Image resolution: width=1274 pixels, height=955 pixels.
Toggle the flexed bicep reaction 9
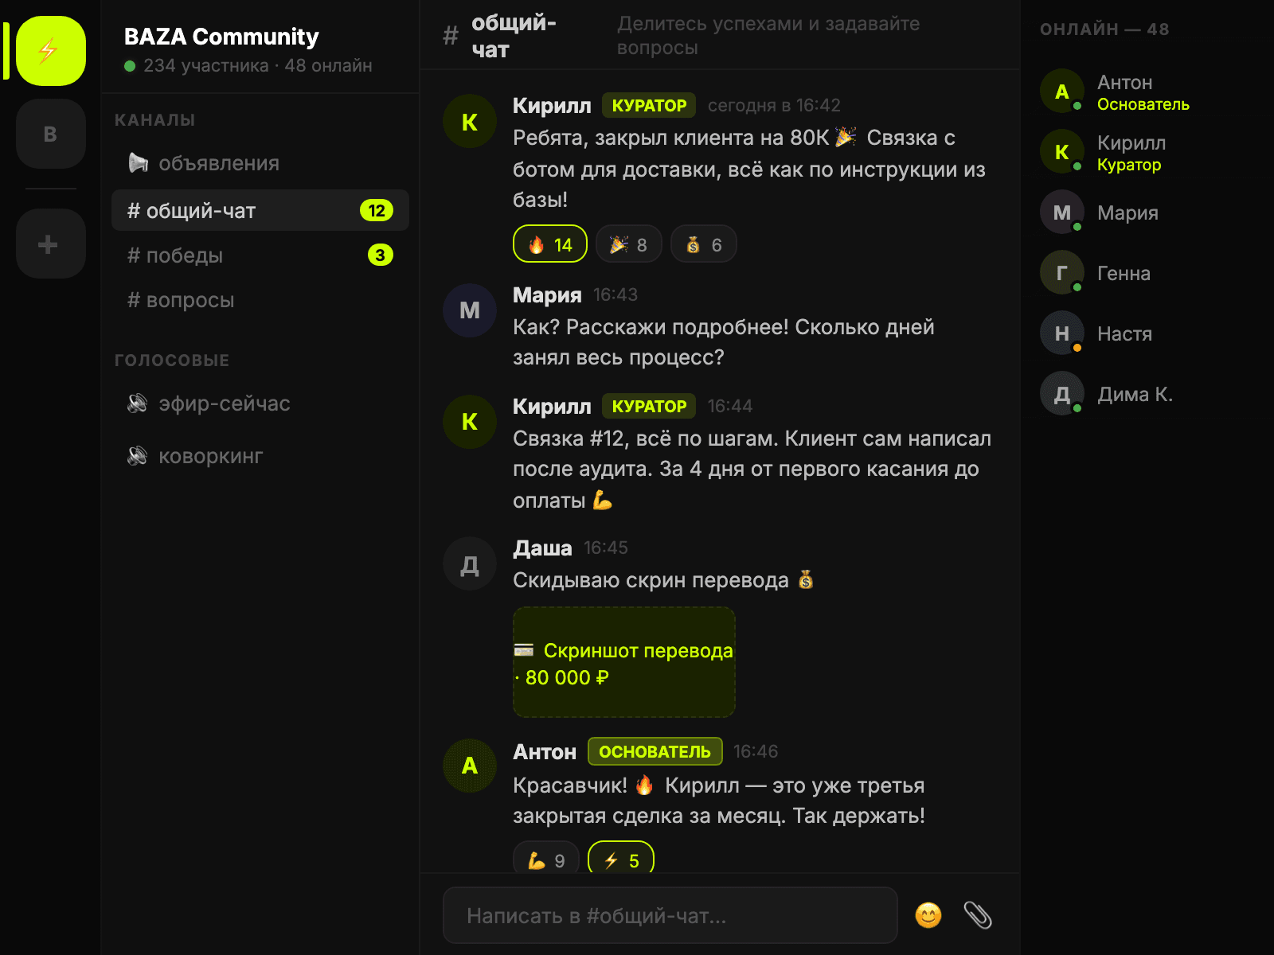click(546, 859)
